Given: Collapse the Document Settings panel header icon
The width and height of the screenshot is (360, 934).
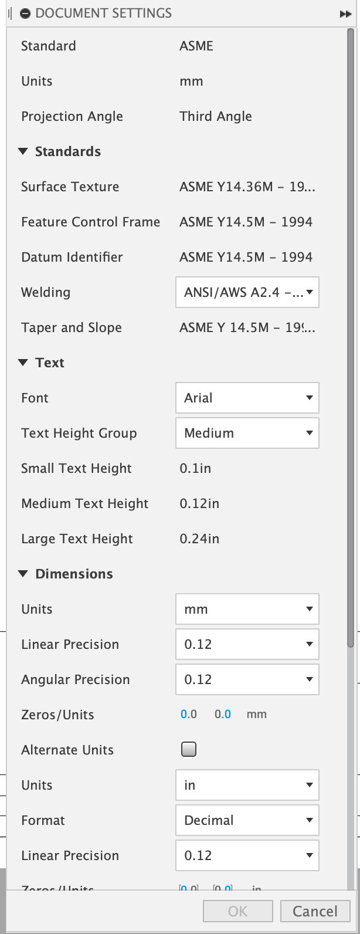Looking at the screenshot, I should [x=25, y=13].
